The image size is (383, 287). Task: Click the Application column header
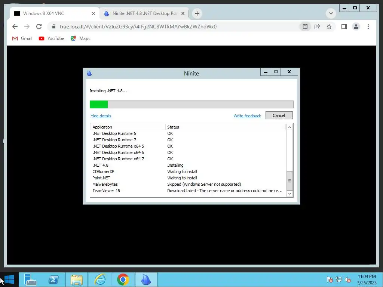click(x=128, y=127)
